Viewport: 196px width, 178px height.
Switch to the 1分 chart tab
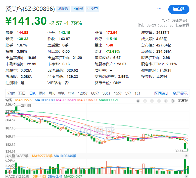137,93
